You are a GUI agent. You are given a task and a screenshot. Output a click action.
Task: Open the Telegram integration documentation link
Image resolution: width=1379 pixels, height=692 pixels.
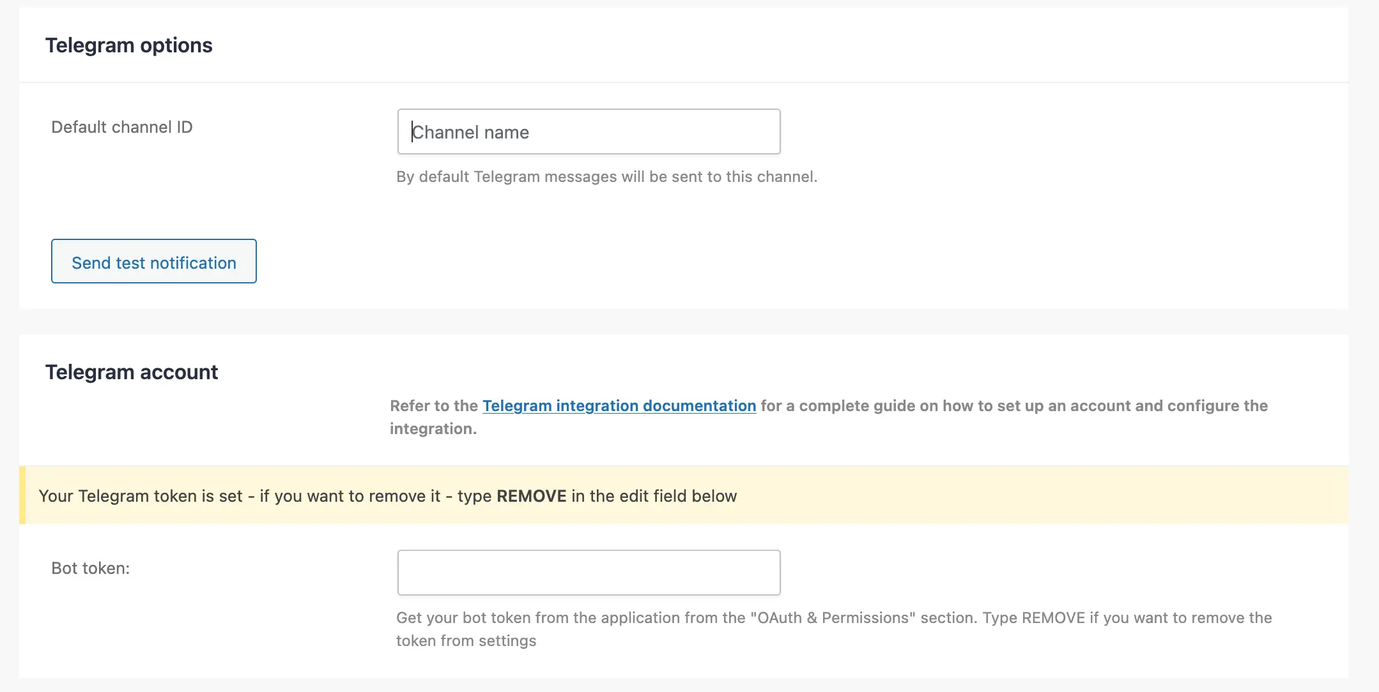coord(619,406)
